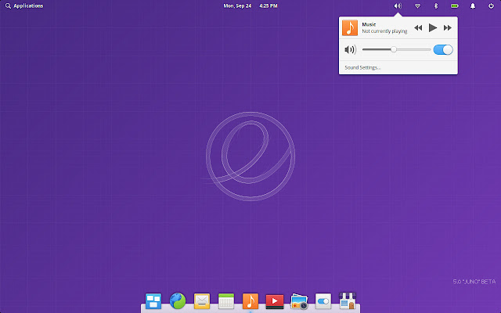Viewport: 501px width, 313px height.
Task: Click the Music app icon in sound popover
Action: pyautogui.click(x=350, y=28)
